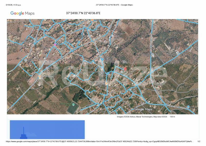Image resolution: width=206 pixels, height=146 pixels.
Task: Click the google.com/maps URL in the page footer
Action: tap(100, 142)
